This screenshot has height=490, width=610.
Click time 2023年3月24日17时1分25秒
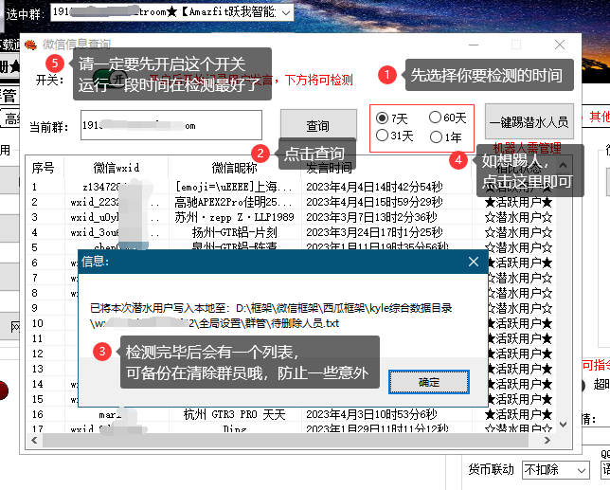pyautogui.click(x=374, y=232)
